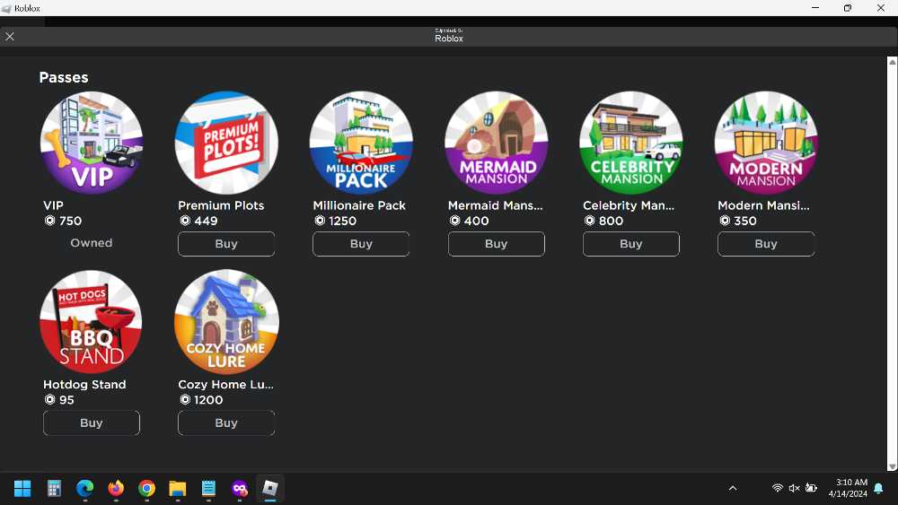Viewport: 898px width, 505px height.
Task: Open the Windows Start menu
Action: [22, 489]
